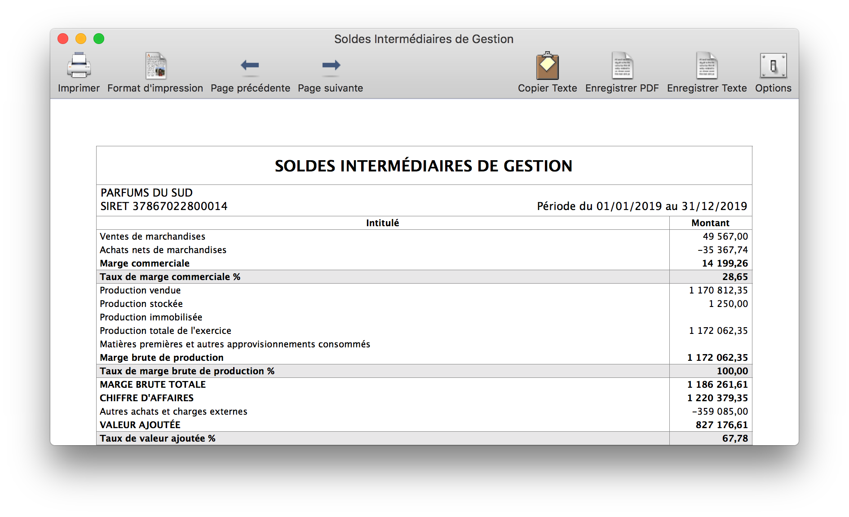Maximize window using green button
The image size is (849, 517).
[99, 39]
